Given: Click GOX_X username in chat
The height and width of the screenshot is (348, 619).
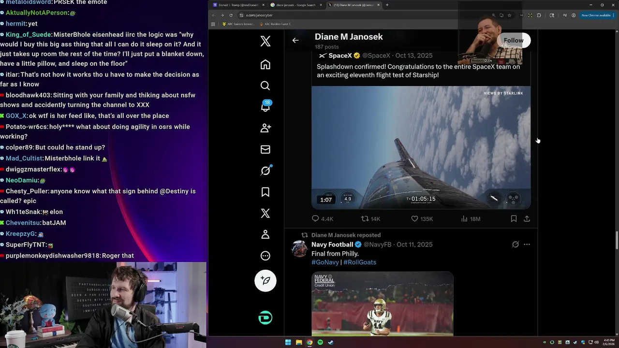Looking at the screenshot, I should point(16,116).
